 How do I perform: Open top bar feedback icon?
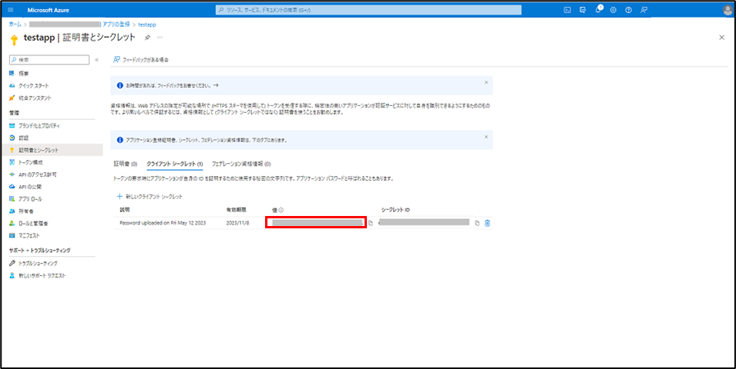[644, 10]
